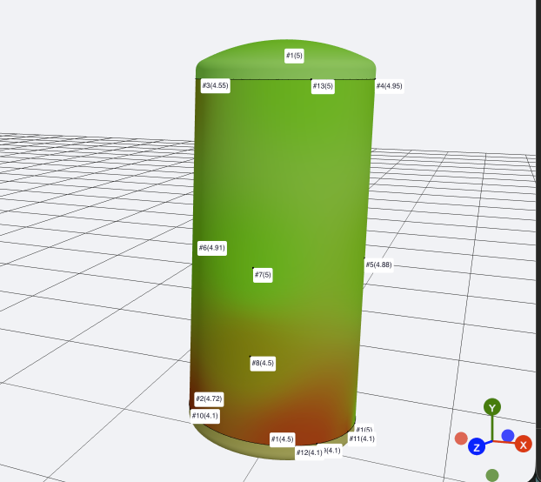Screen dimensions: 541x482
Task: Click the #1(5) label beside the base
Action: point(364,430)
